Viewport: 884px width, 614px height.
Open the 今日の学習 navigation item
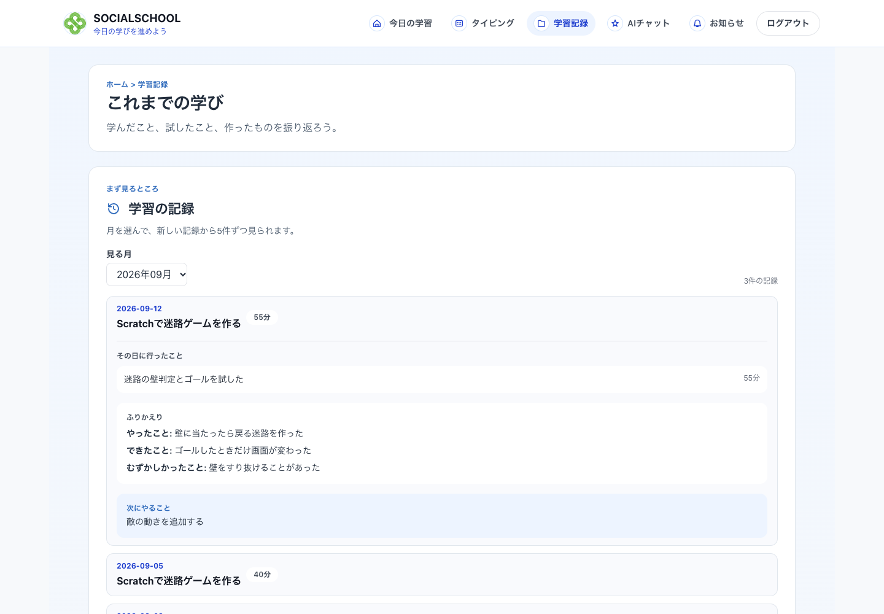click(401, 23)
